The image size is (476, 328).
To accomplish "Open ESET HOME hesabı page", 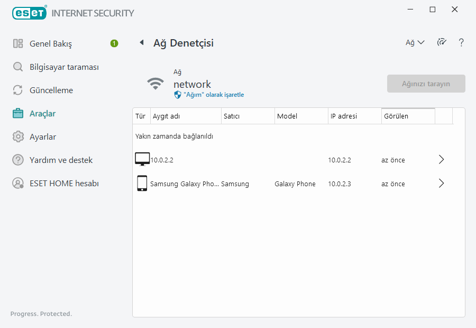I will pyautogui.click(x=63, y=184).
